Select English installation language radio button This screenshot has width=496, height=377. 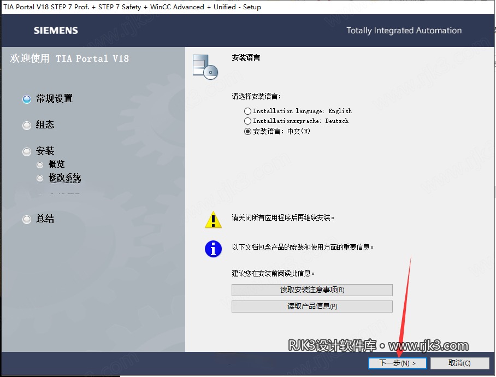click(247, 111)
